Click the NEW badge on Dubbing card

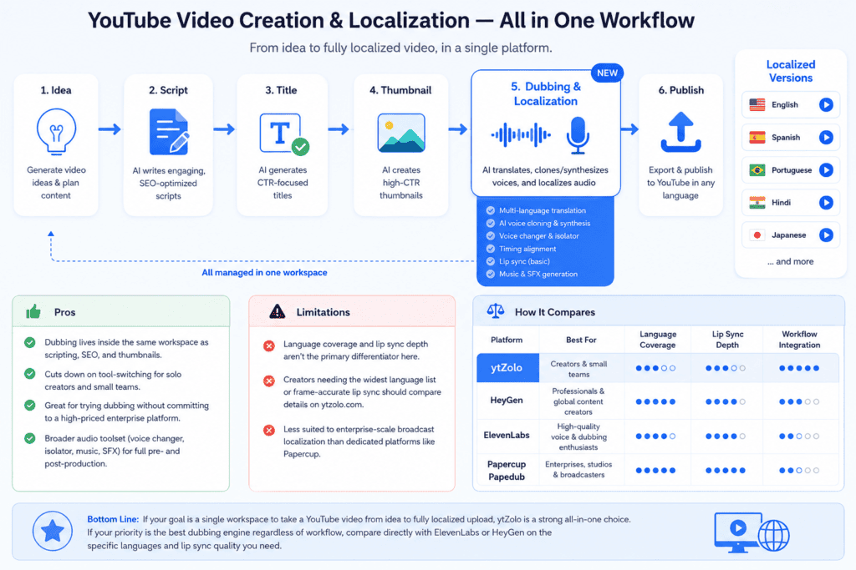pos(607,73)
